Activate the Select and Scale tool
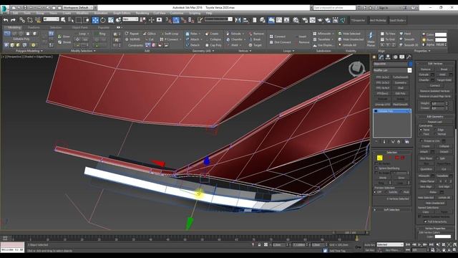 pos(111,20)
